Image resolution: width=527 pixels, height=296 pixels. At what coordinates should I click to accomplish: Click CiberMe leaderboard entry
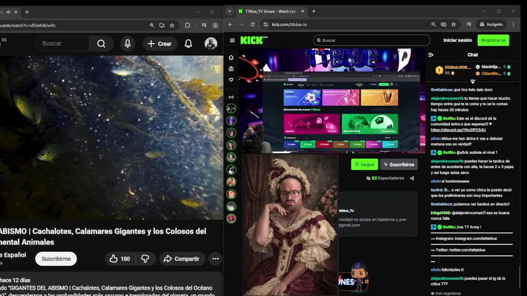click(x=490, y=74)
